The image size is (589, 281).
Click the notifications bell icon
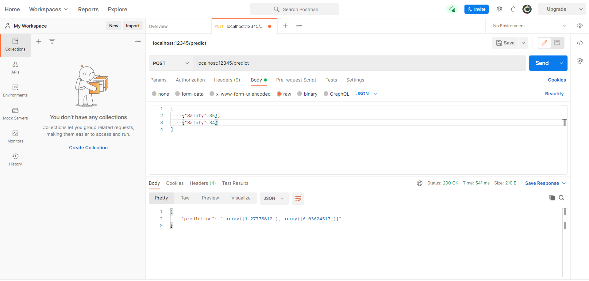pos(513,9)
